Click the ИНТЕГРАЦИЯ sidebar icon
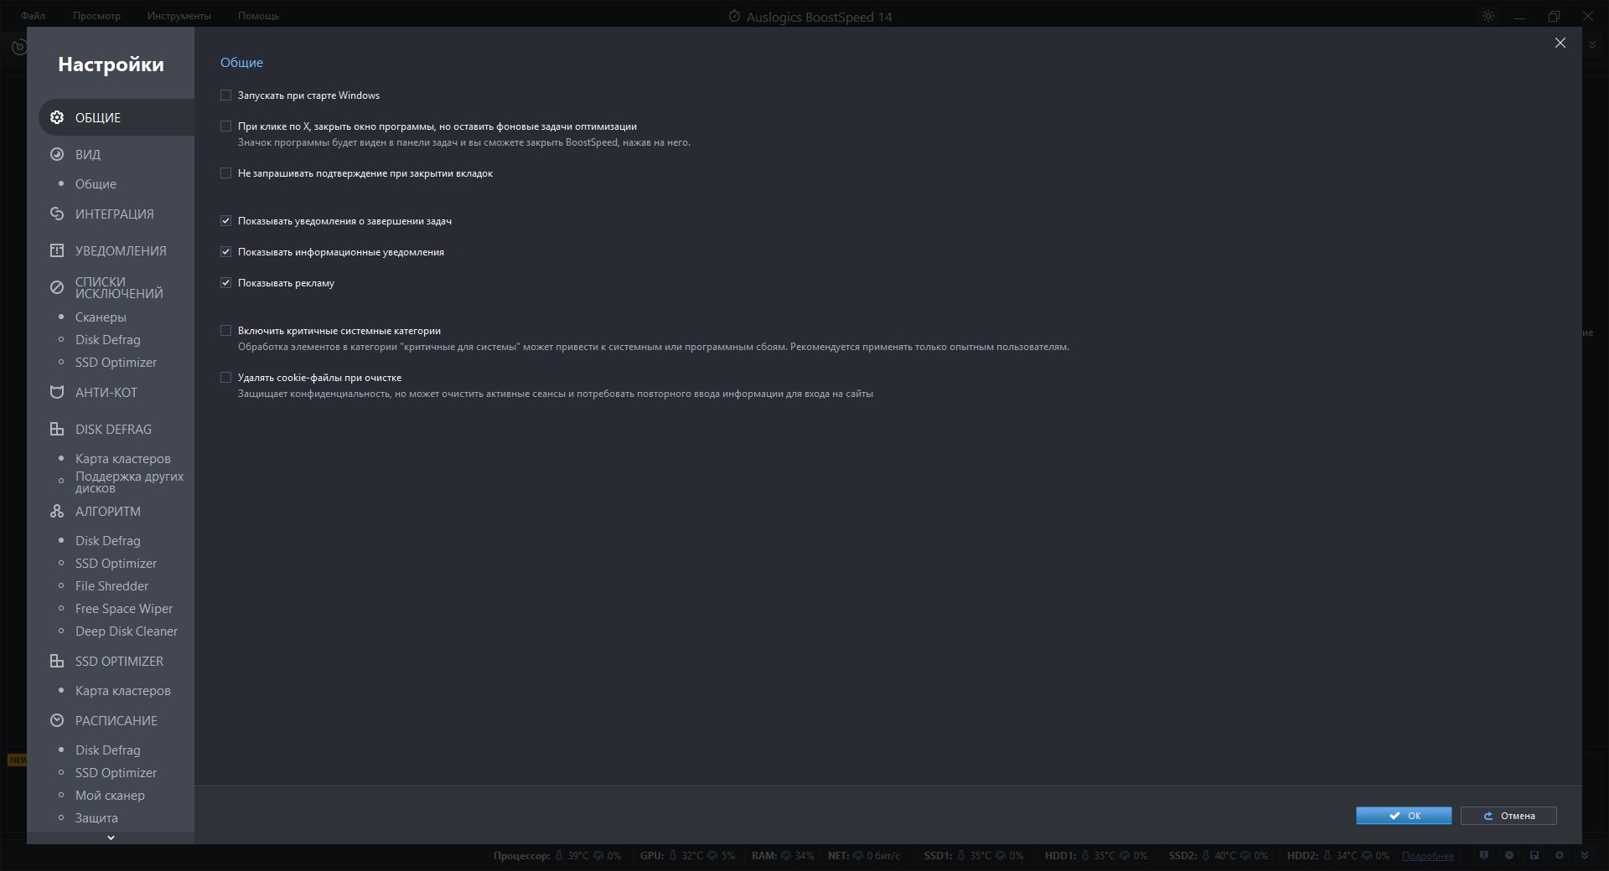Viewport: 1609px width, 871px height. 57,214
